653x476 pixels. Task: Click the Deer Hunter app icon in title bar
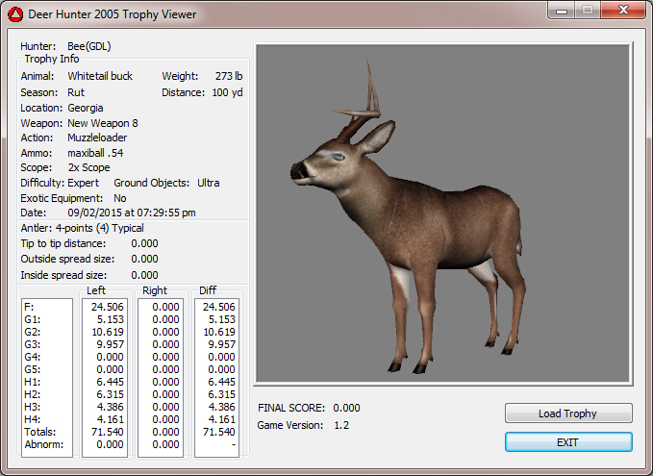(14, 14)
